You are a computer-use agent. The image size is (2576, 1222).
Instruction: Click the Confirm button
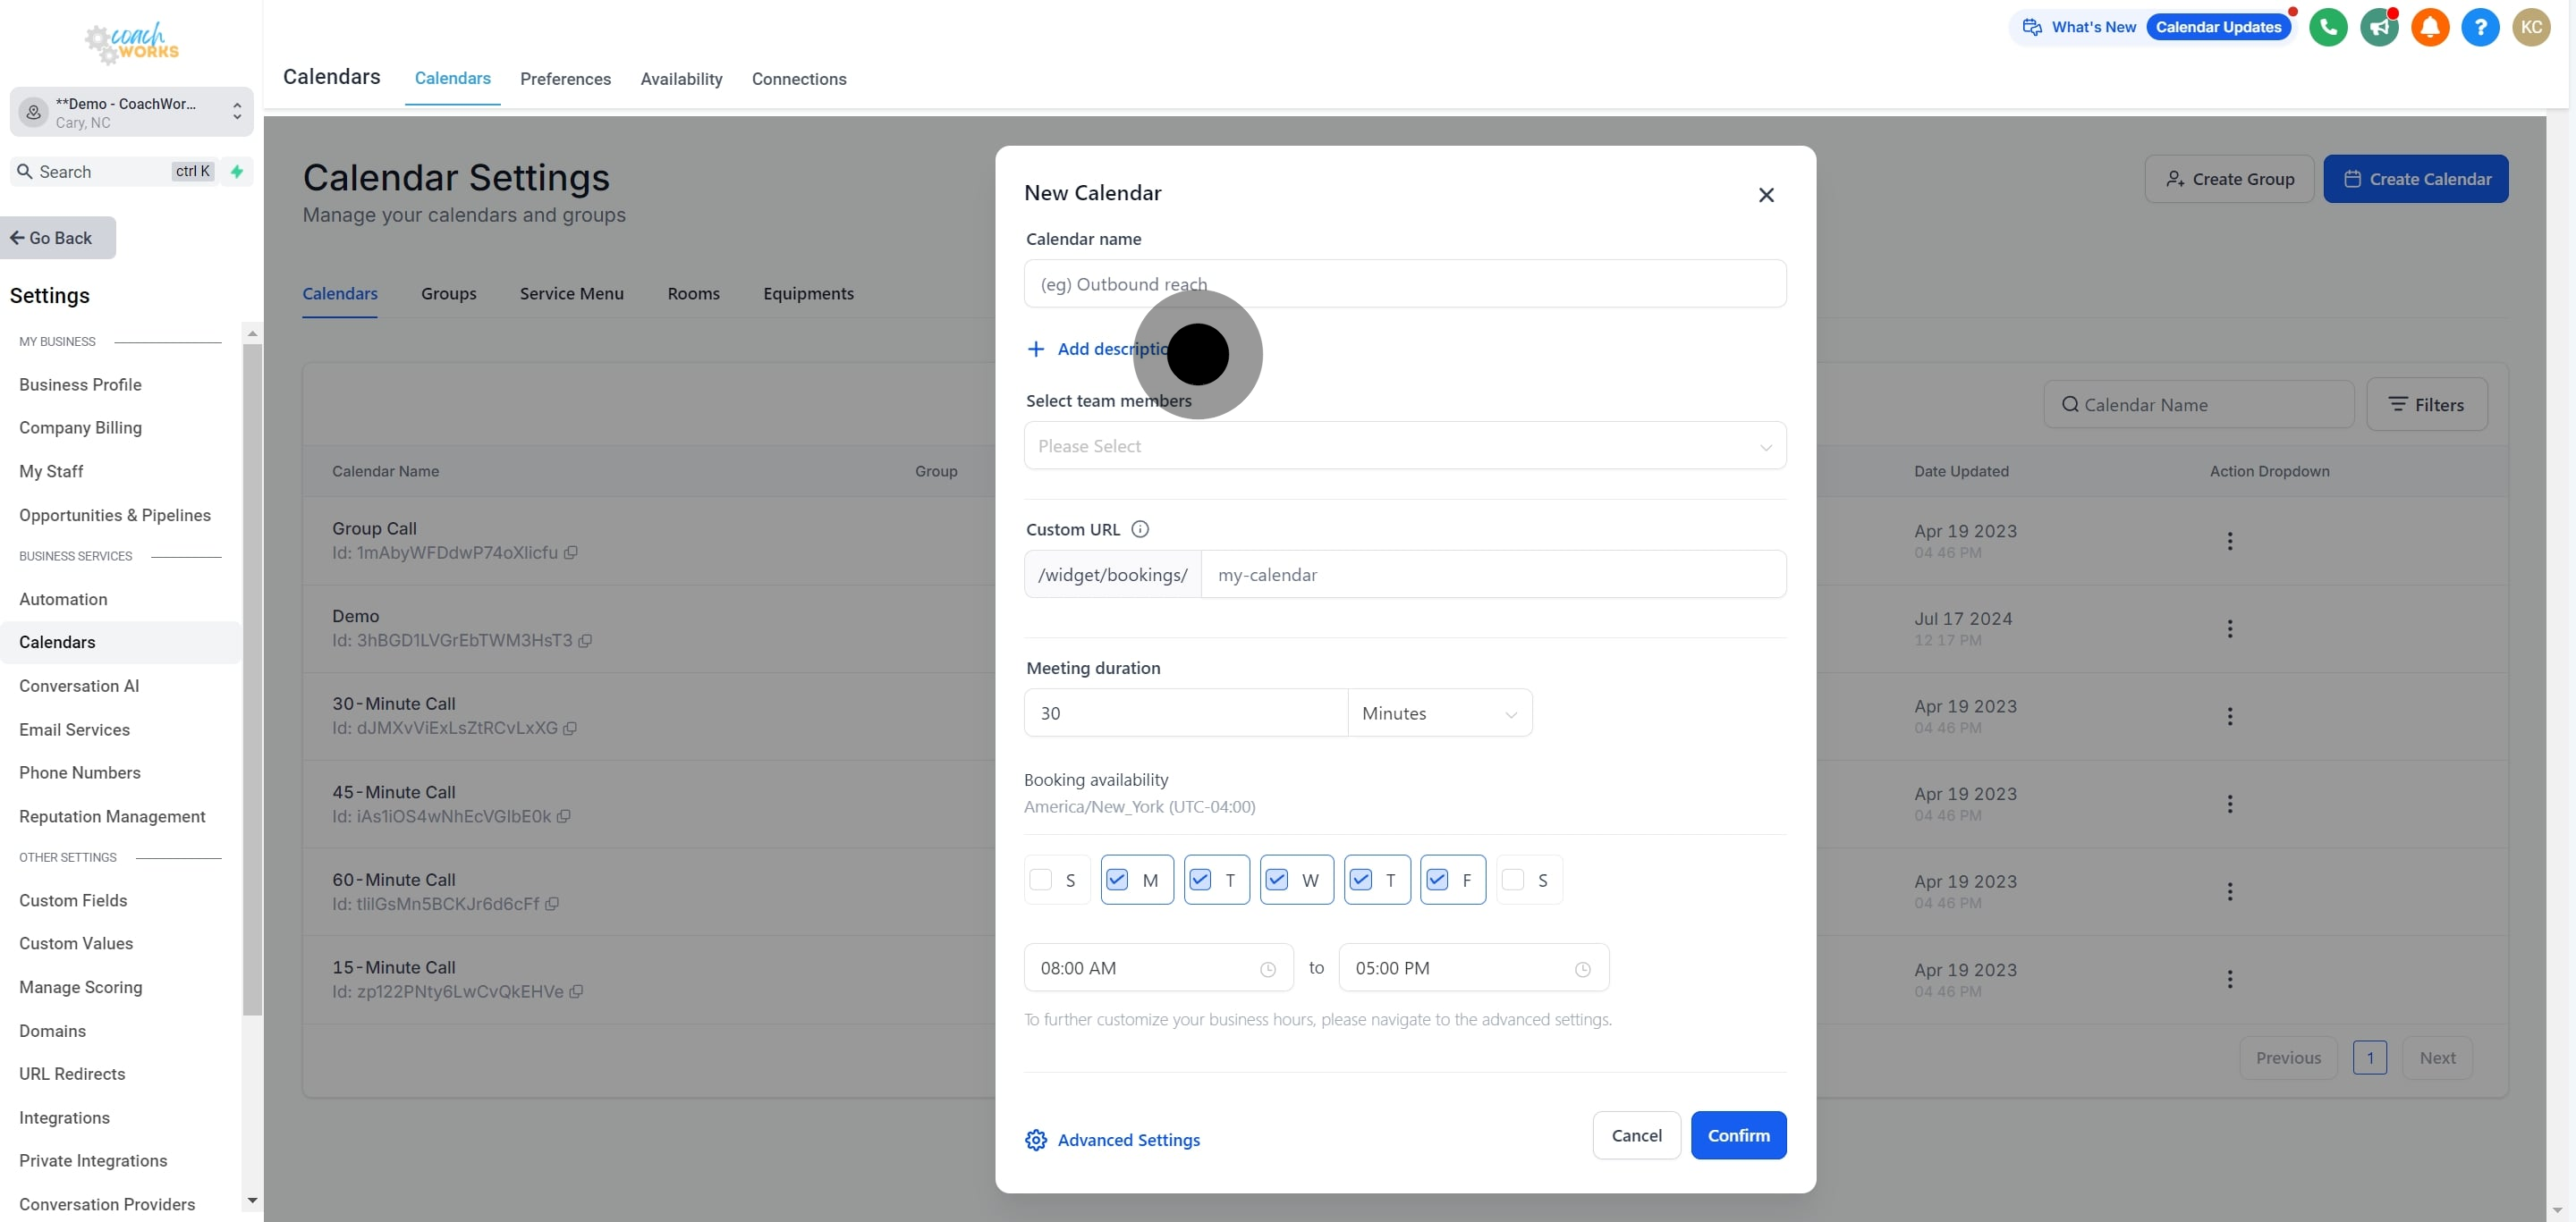click(x=1738, y=1135)
